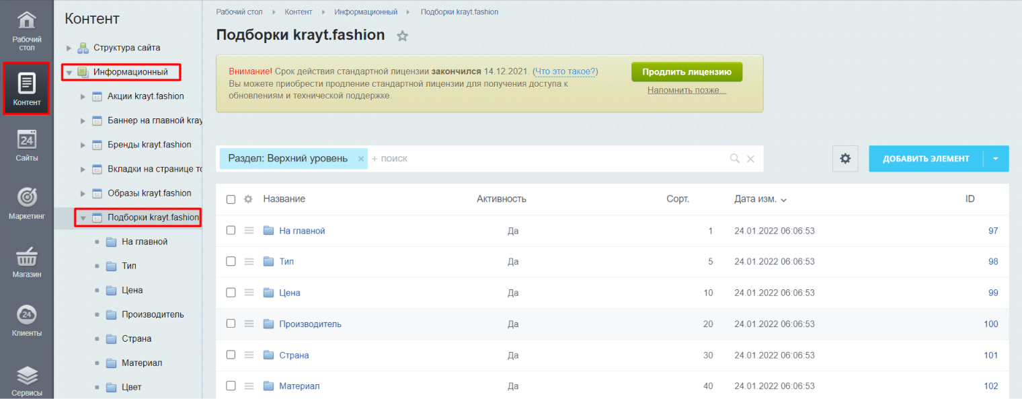1022x399 pixels.
Task: Open ID 100 link
Action: coord(991,324)
